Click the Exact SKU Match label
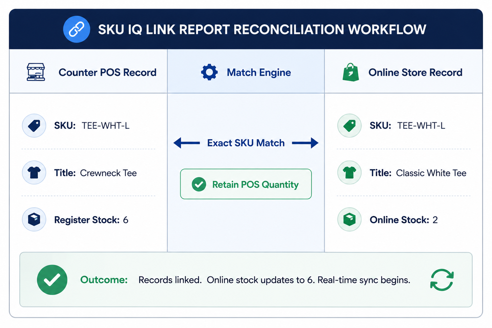This screenshot has height=328, width=492. [246, 143]
